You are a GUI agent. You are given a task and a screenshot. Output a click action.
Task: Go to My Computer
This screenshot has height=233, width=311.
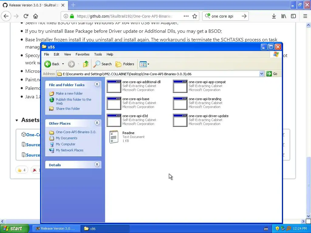pos(66,144)
